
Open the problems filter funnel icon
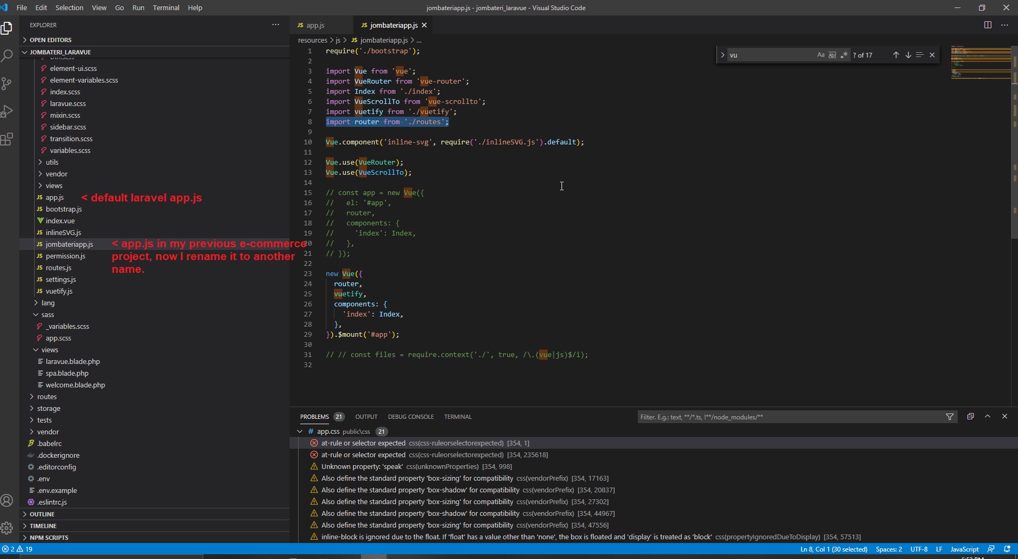click(x=949, y=417)
